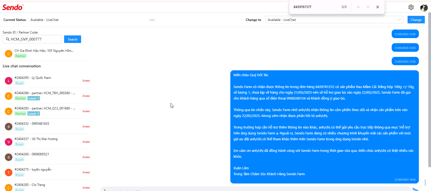The image size is (431, 191).
Task: Focus the Sendo ID / Partner Code field
Action: (32, 39)
